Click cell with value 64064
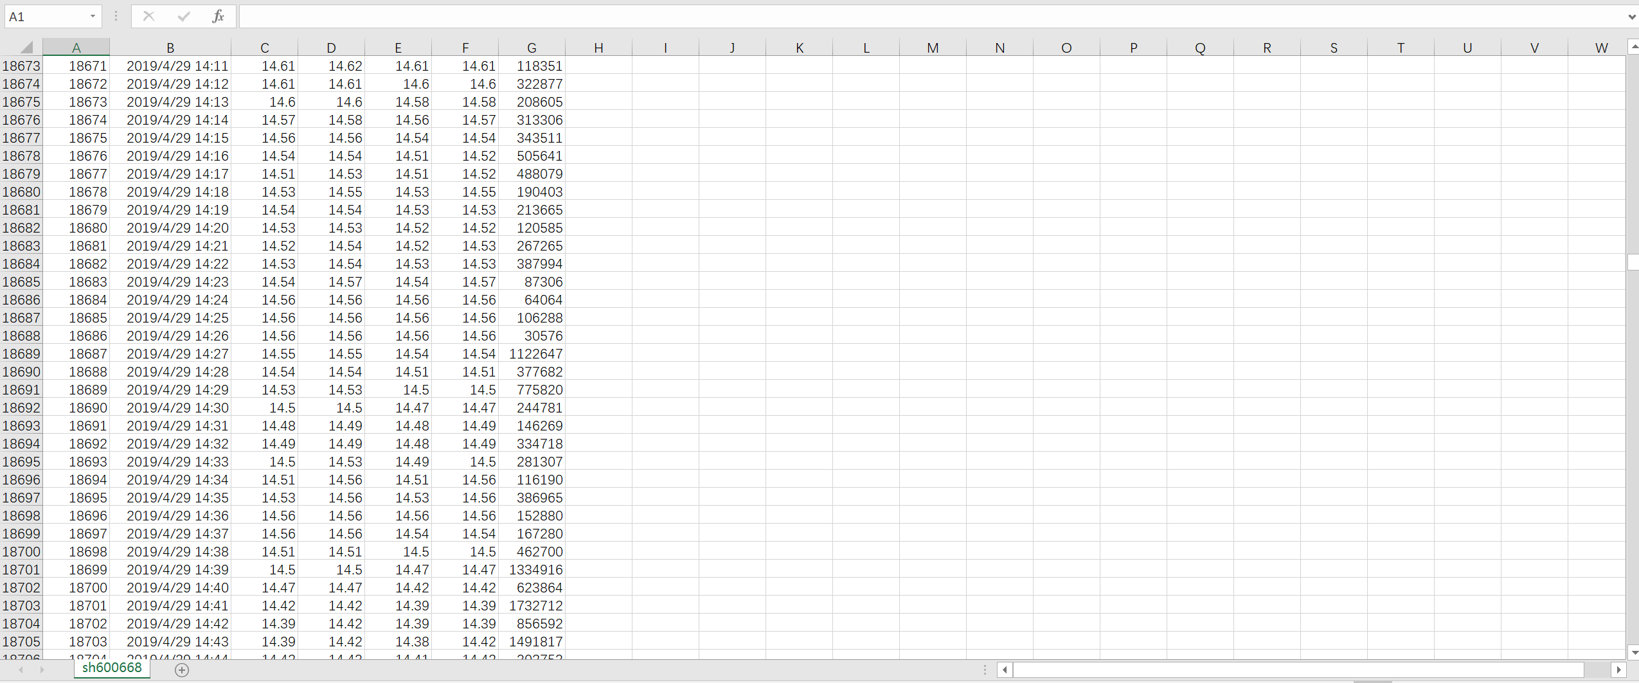 point(532,299)
